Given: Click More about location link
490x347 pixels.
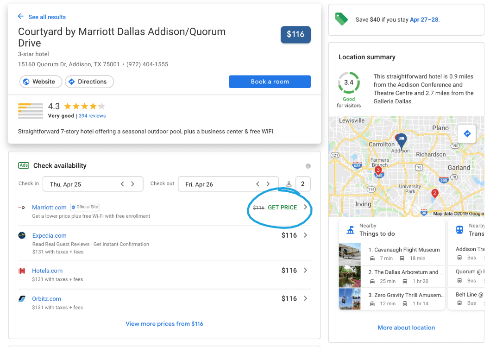Looking at the screenshot, I should pyautogui.click(x=406, y=328).
